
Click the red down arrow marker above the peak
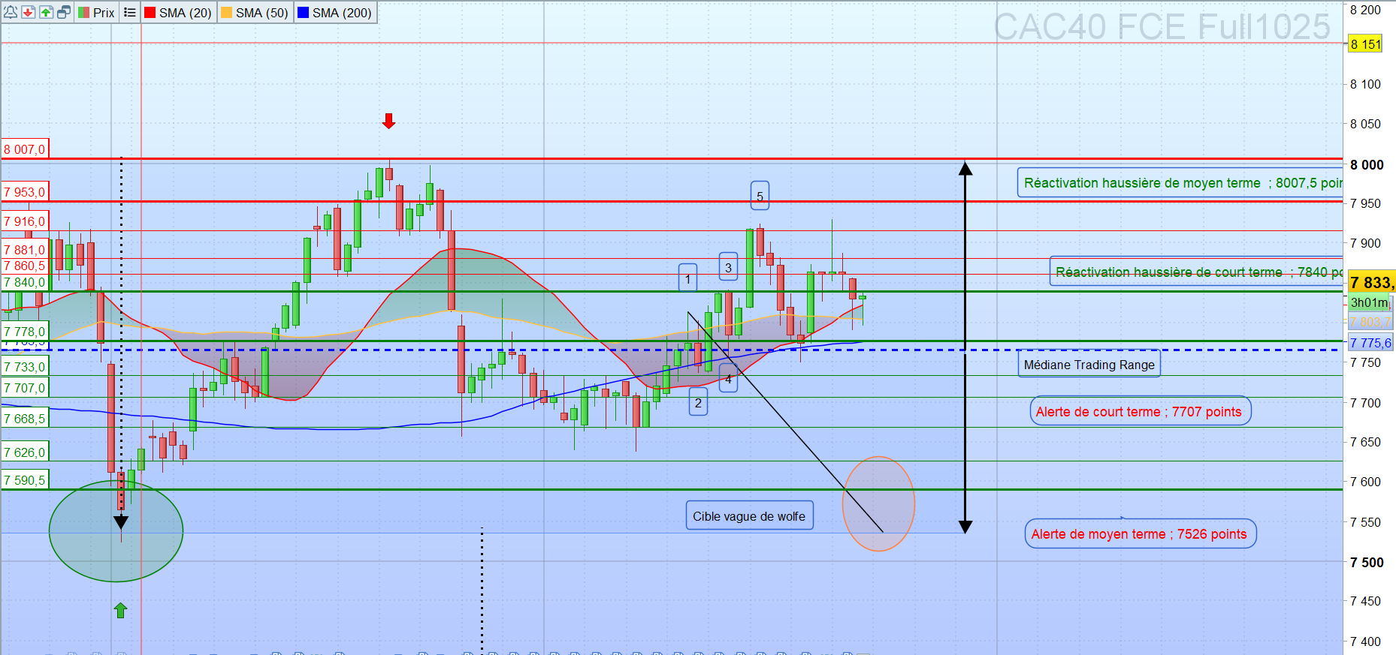388,121
